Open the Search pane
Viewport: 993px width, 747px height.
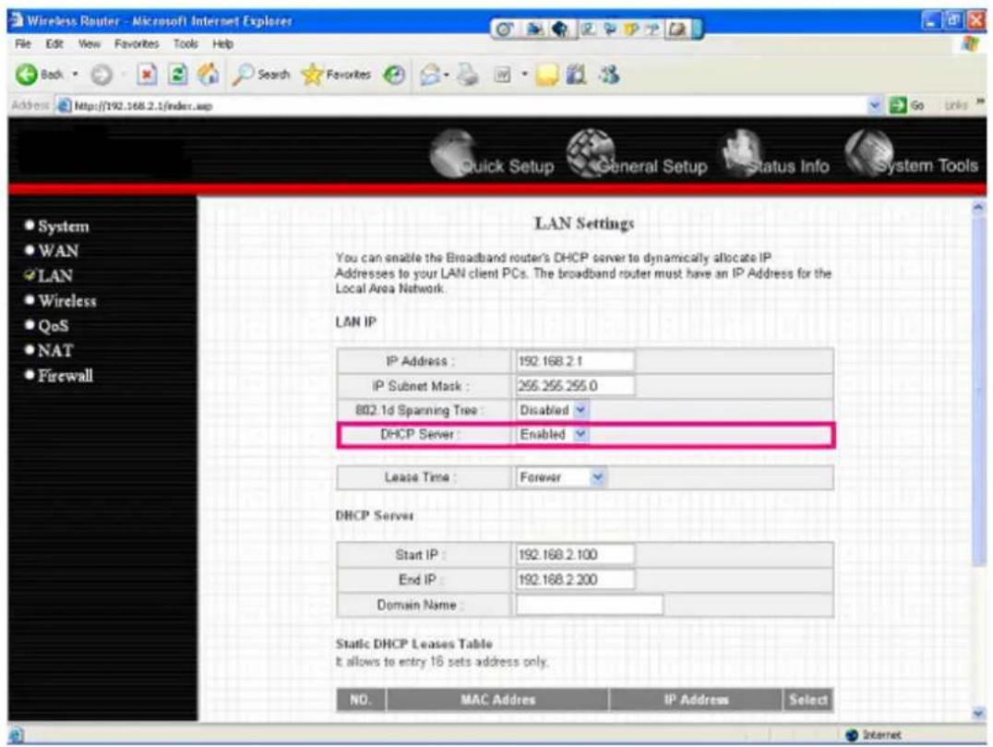261,75
